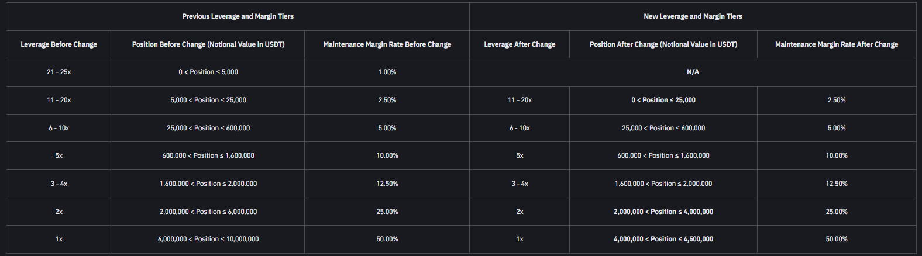Click the 'New Leverage and Margin Tiers' header
922x256 pixels.
coord(693,16)
